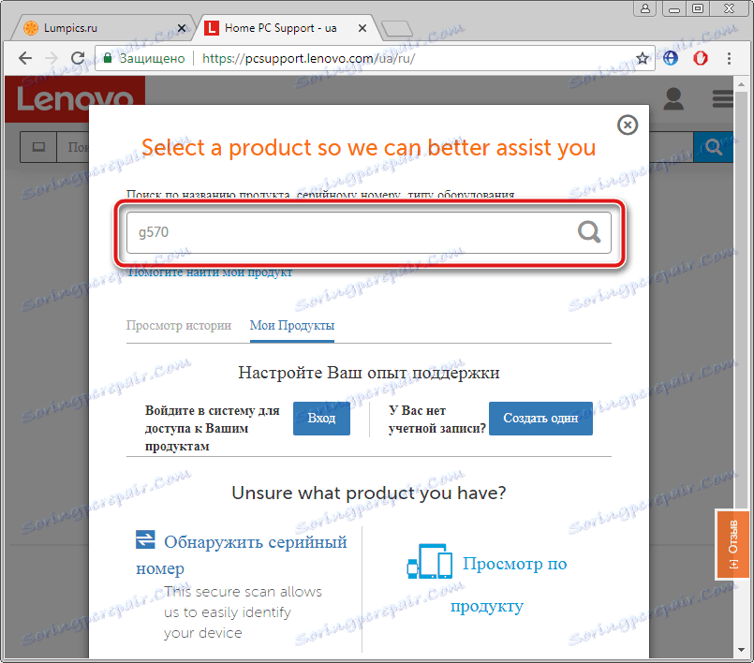This screenshot has width=754, height=663.
Task: Click the devices icon next to Просмотр по продукту
Action: pos(430,562)
